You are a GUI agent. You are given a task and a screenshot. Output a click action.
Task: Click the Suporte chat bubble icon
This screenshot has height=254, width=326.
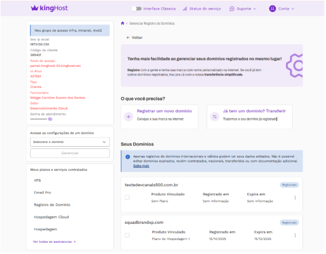(x=232, y=9)
